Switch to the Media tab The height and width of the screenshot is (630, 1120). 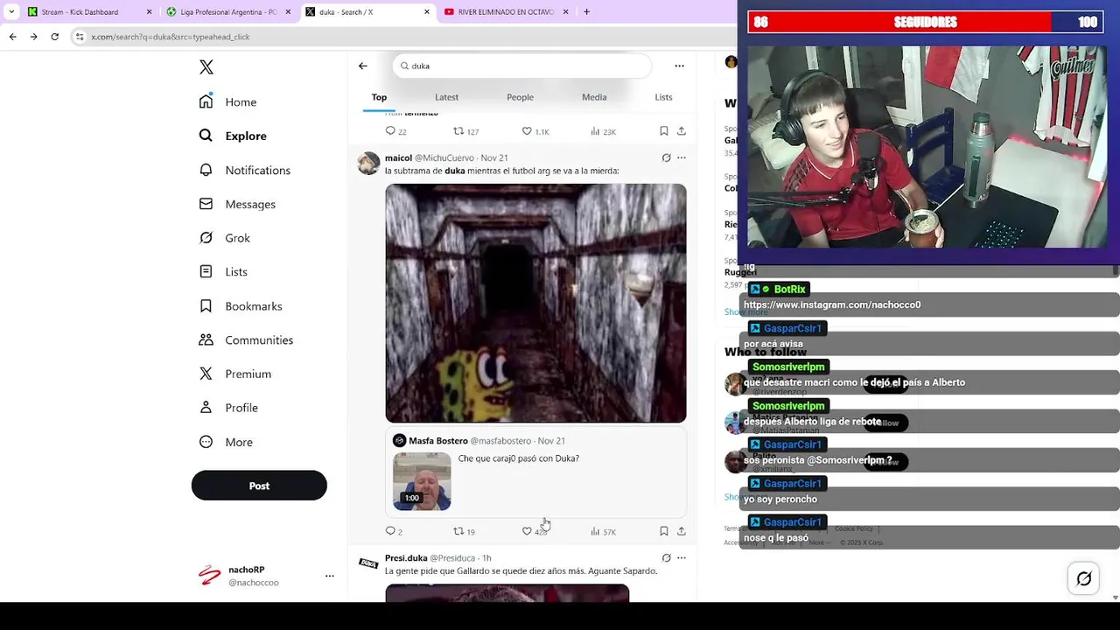[x=594, y=97]
